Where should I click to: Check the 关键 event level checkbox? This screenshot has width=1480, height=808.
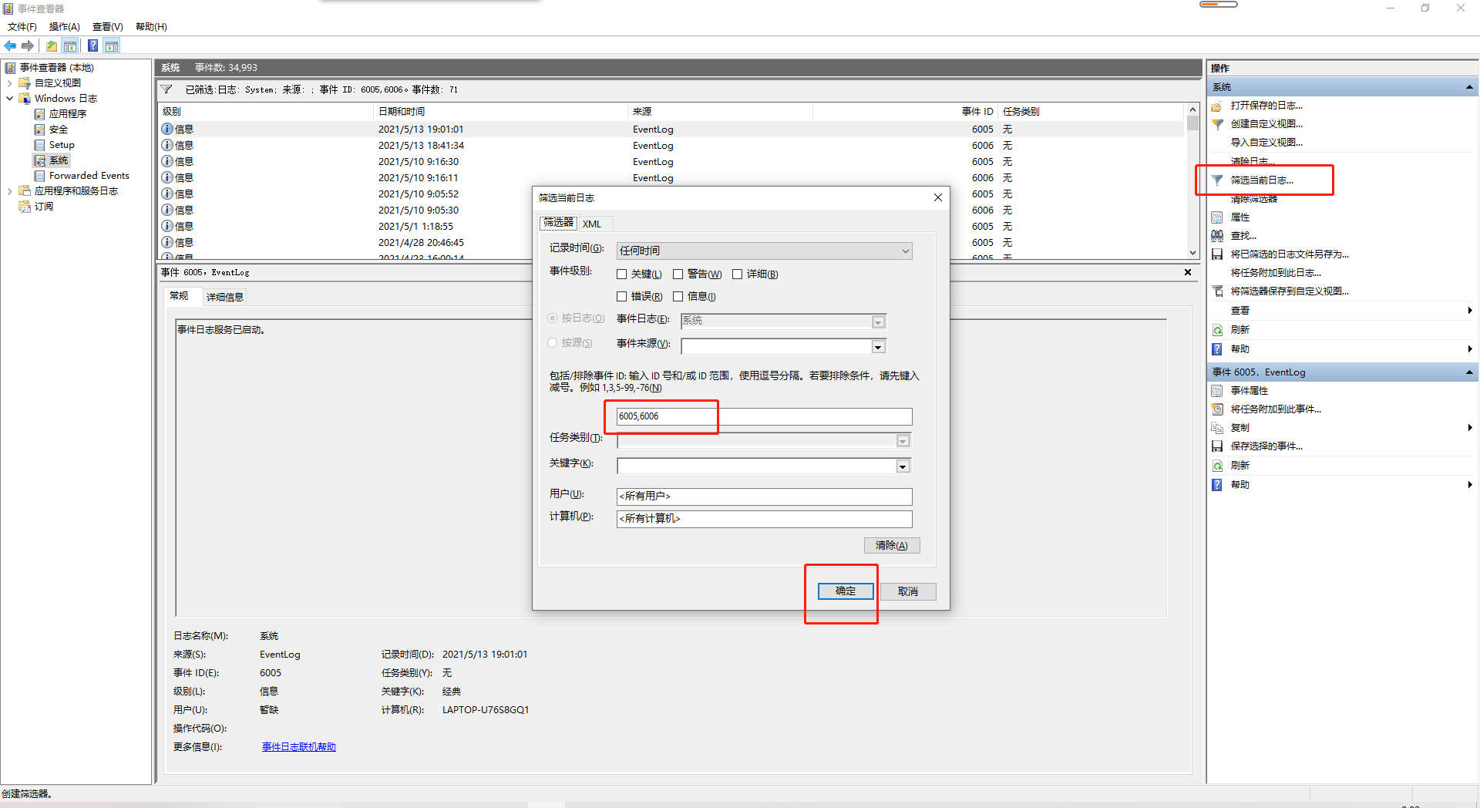tap(622, 274)
